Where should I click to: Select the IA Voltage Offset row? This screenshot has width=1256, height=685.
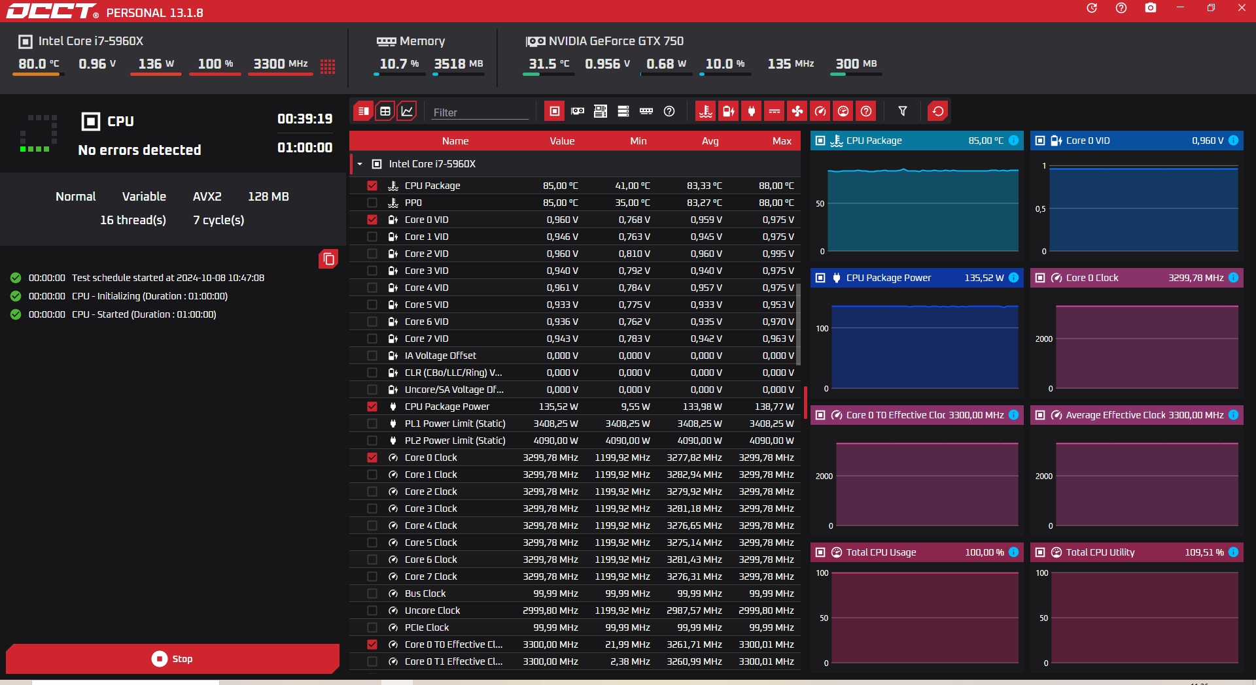coord(575,356)
